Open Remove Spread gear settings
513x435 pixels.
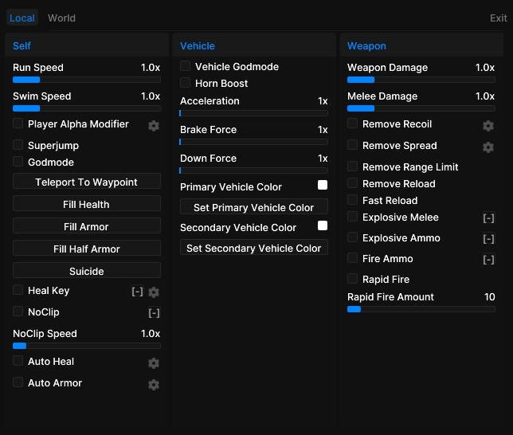pos(488,147)
